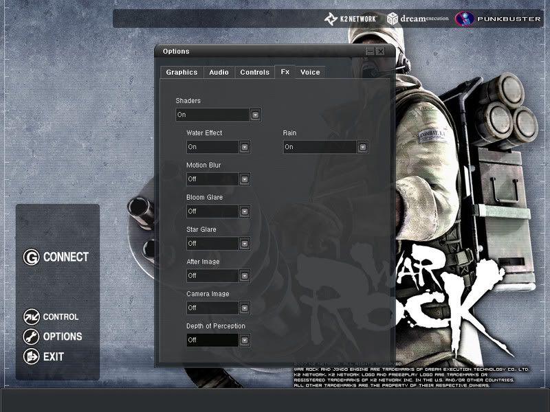Open the Voice tab
Image resolution: width=550 pixels, height=412 pixels.
[x=310, y=72]
